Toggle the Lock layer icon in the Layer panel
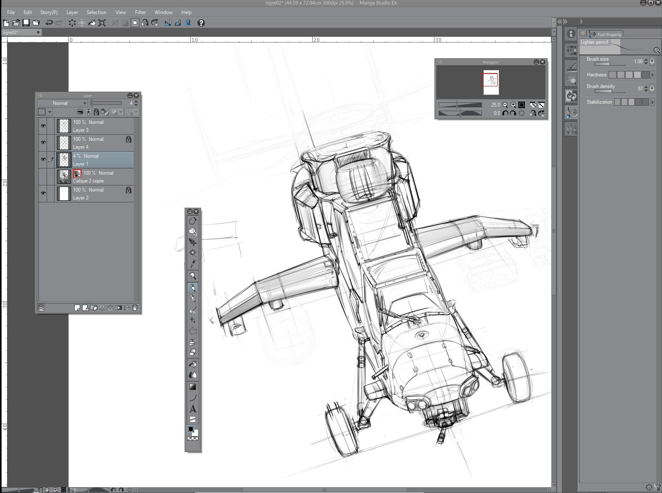Image resolution: width=662 pixels, height=493 pixels. pos(96,112)
